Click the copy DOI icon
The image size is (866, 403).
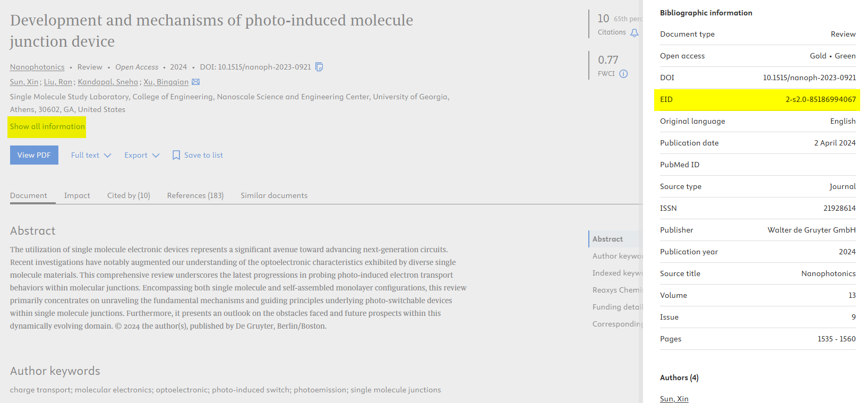(319, 67)
